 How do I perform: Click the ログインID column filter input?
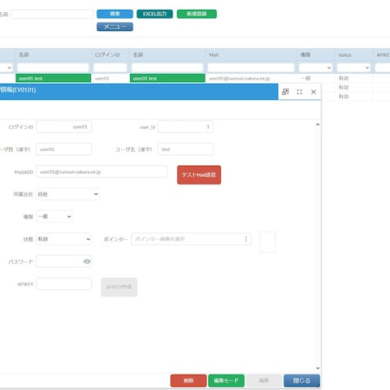click(x=110, y=67)
